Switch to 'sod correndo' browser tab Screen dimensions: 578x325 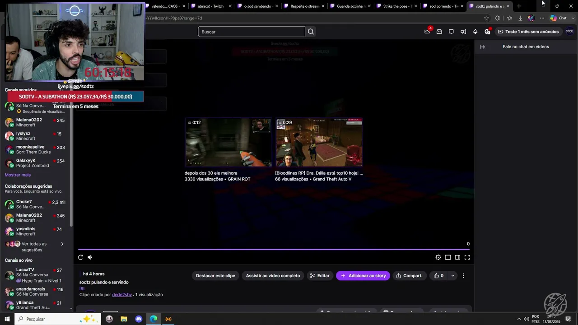[443, 6]
